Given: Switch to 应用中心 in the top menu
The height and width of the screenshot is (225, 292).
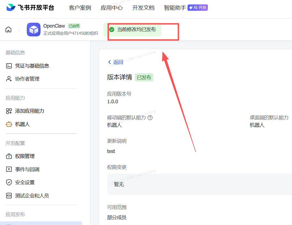Looking at the screenshot, I should tap(112, 8).
